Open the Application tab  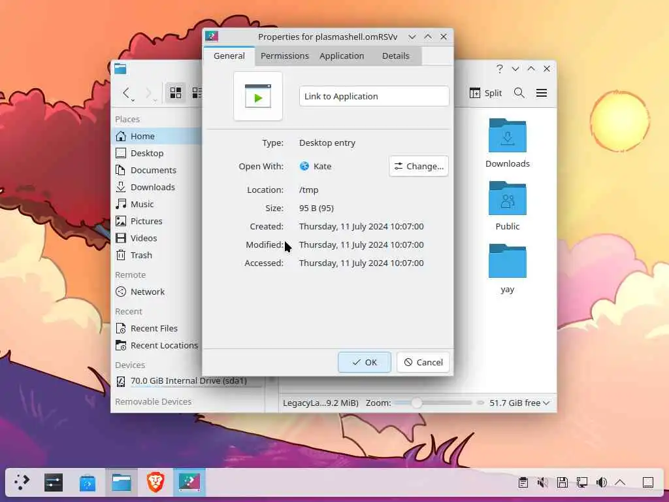coord(342,56)
